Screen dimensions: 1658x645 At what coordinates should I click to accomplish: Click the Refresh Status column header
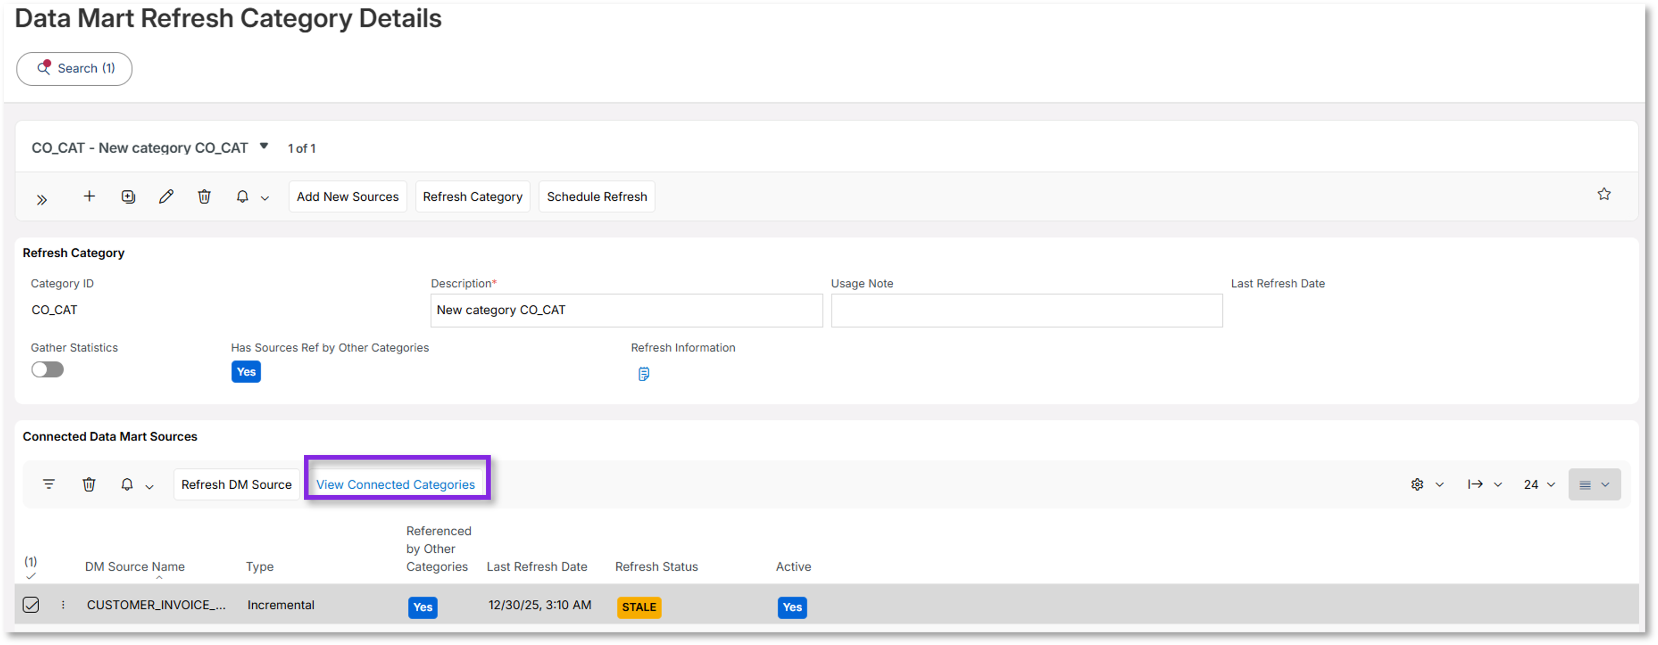(x=657, y=567)
